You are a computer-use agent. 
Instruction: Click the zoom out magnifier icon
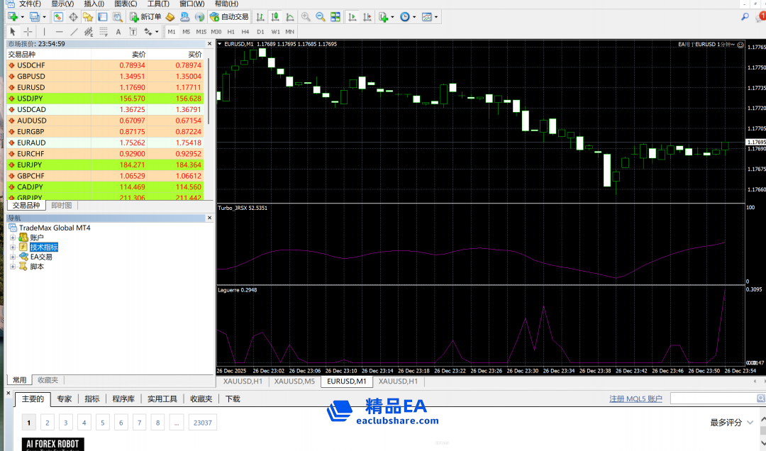321,16
